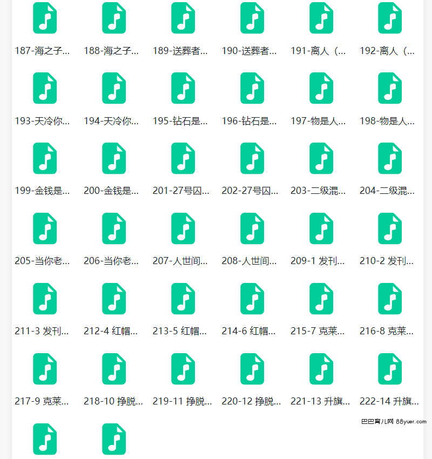Click the 210-2 发刊 music file icon
This screenshot has width=432, height=459.
click(x=390, y=228)
